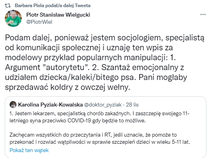Click the name Karolina Pyziak-Kowalska

(50, 105)
